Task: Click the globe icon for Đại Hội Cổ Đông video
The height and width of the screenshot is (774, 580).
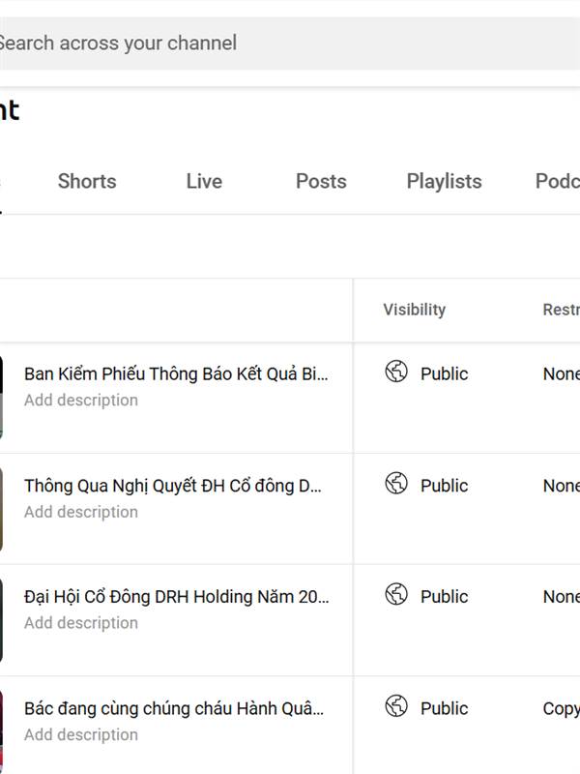Action: point(396,594)
